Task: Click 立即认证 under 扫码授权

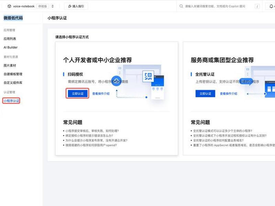Action: (78, 93)
